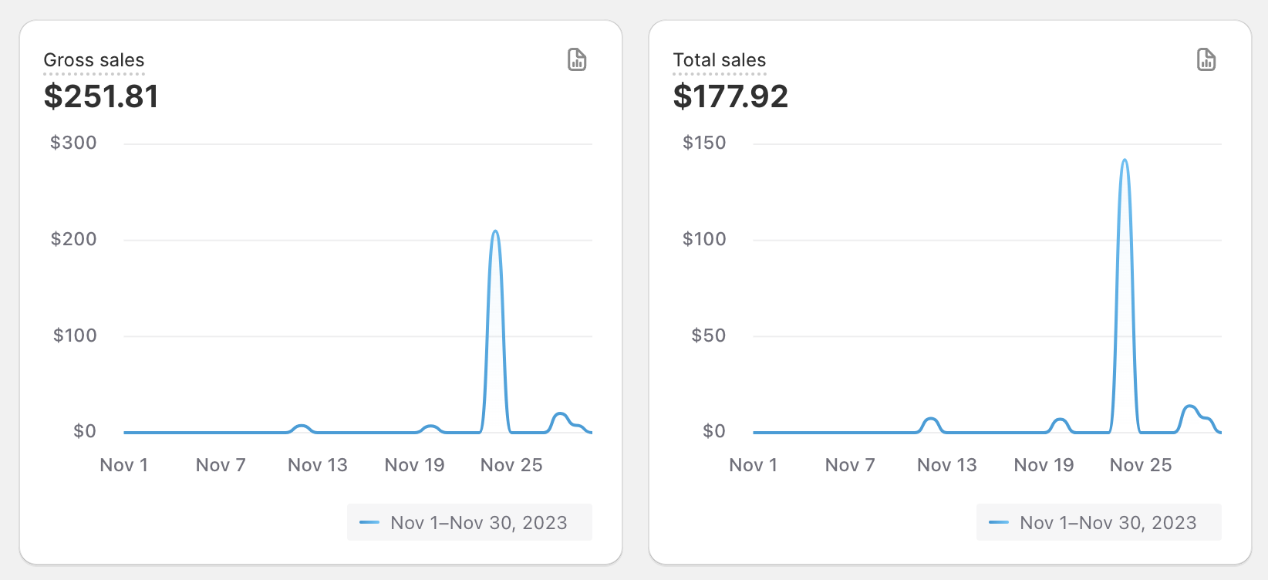Viewport: 1268px width, 580px height.
Task: Select the bar-chart glyph inside the left export icon
Action: 578,62
